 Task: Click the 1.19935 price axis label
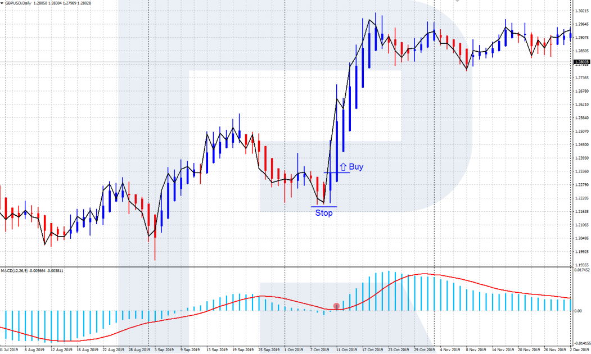pyautogui.click(x=581, y=252)
